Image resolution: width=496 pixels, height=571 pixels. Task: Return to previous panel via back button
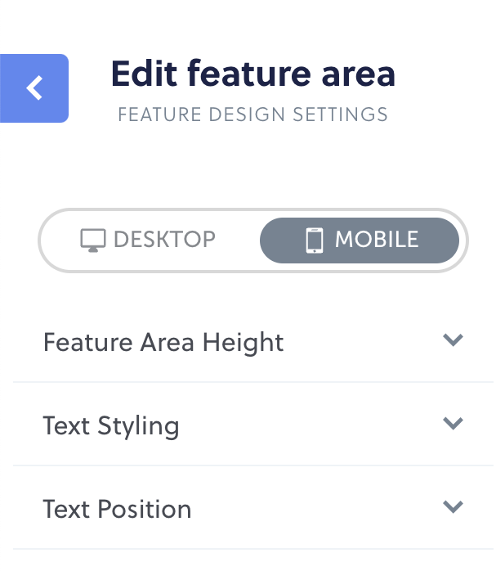click(x=34, y=88)
